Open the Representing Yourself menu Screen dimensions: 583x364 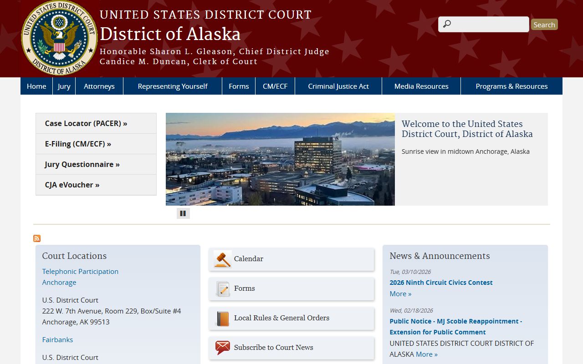(x=173, y=86)
